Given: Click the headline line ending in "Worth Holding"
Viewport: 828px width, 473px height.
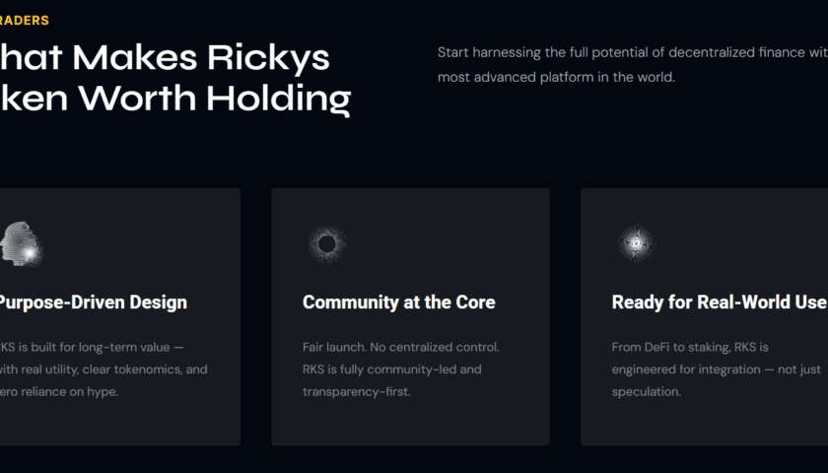Looking at the screenshot, I should 174,98.
